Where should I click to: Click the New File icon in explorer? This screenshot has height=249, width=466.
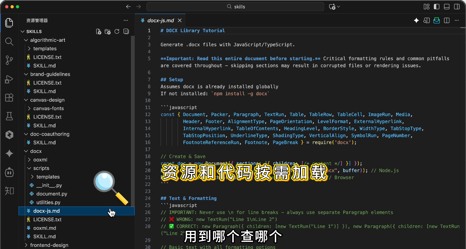click(99, 31)
